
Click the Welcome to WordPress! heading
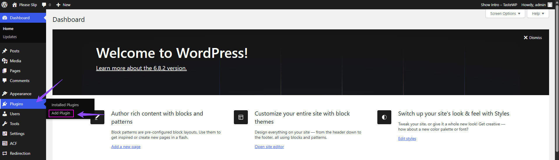[172, 53]
